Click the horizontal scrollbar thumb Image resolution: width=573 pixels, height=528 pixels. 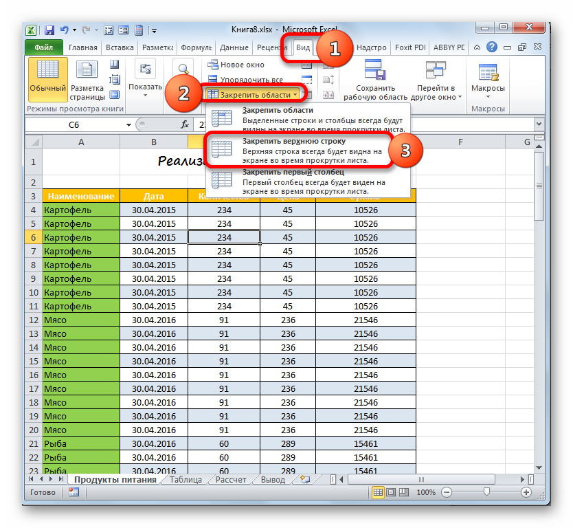(x=421, y=479)
